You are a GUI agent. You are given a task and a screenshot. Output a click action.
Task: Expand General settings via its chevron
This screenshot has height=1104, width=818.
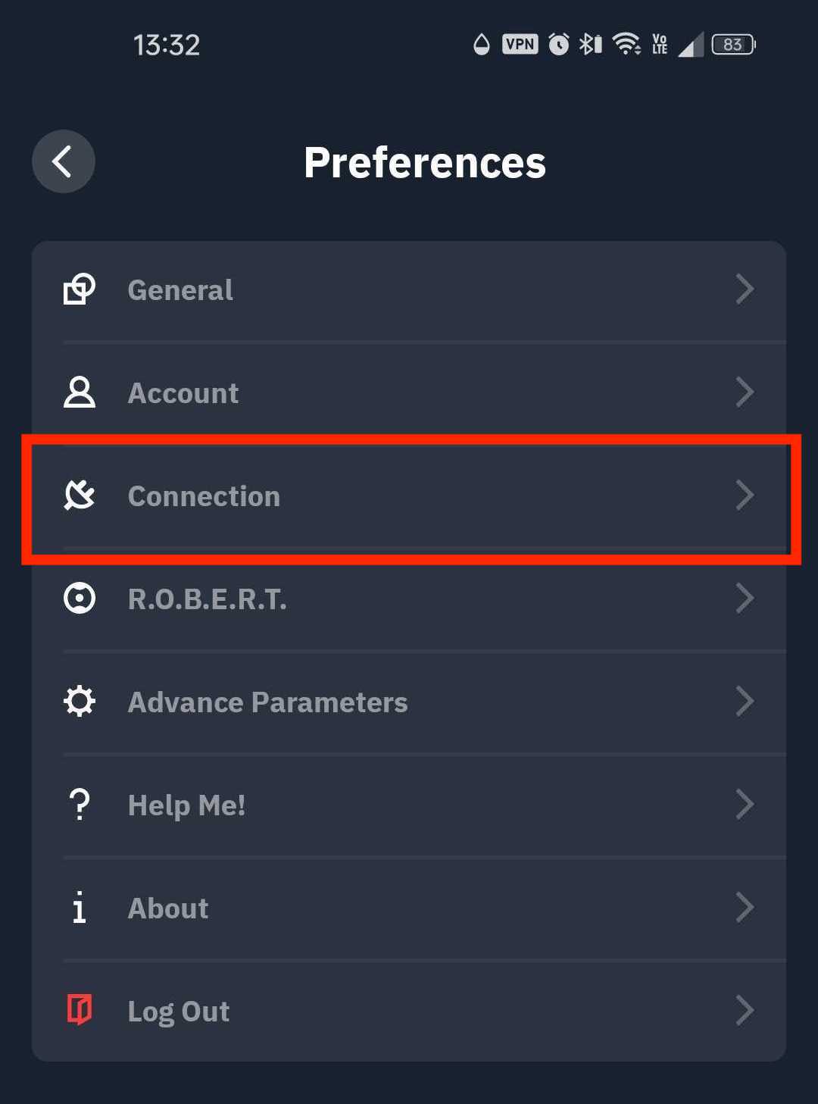[x=745, y=289]
